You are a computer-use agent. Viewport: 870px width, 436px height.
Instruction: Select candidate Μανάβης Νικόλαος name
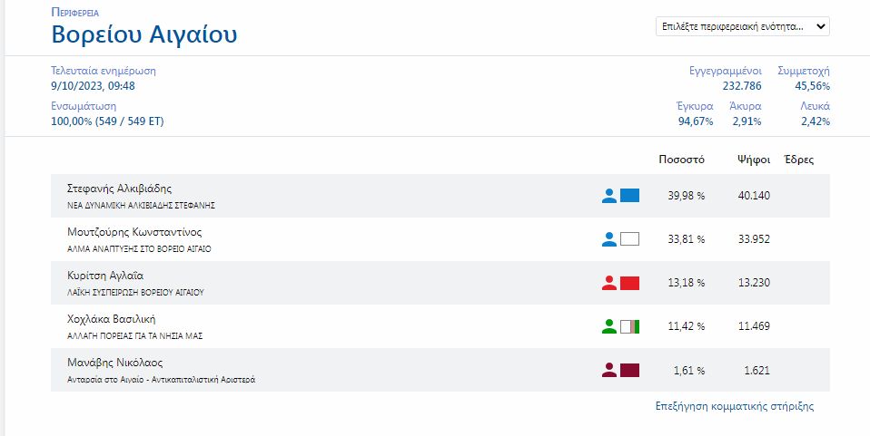tap(114, 363)
